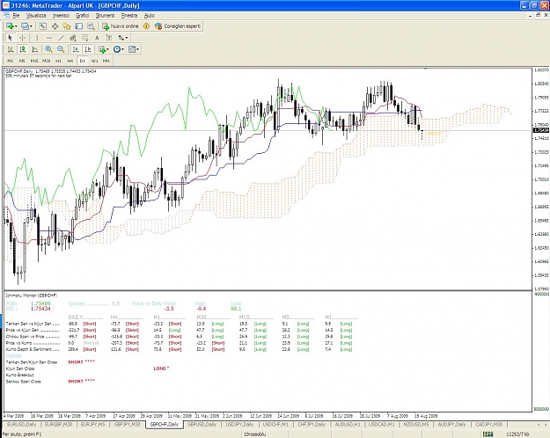Open the chart window system menu icon
This screenshot has width=550, height=438.
6,16
